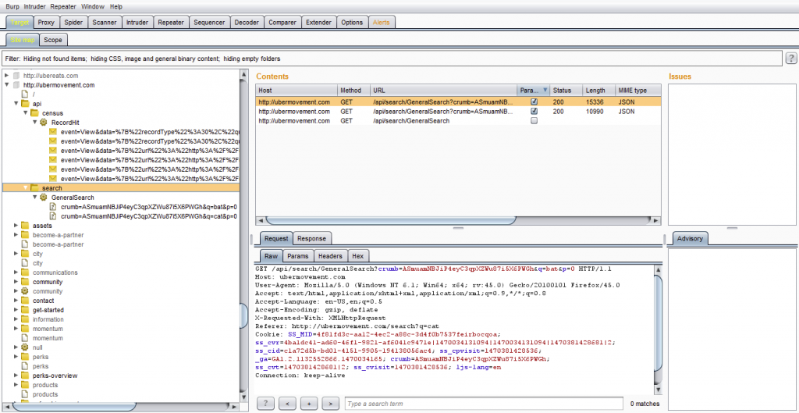Click the information folder icon

(25, 319)
